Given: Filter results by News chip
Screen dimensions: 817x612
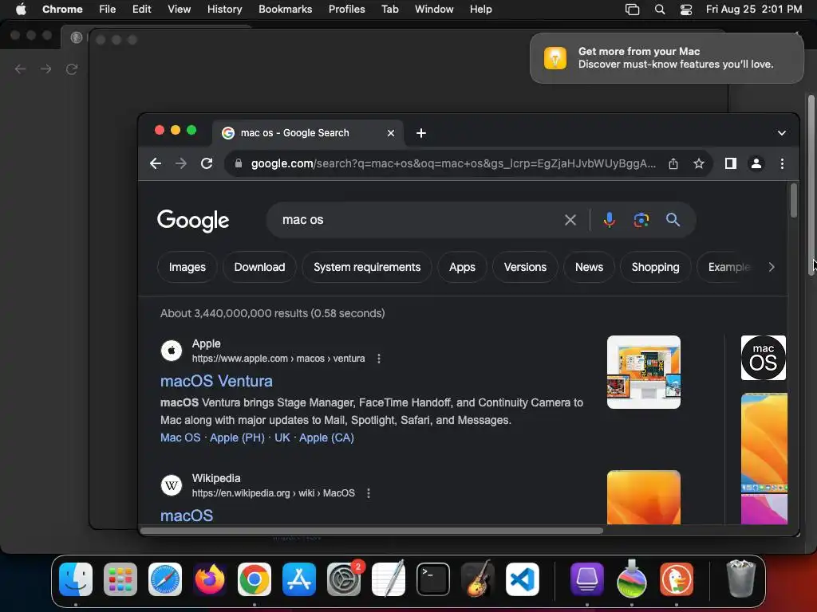Looking at the screenshot, I should coord(589,267).
